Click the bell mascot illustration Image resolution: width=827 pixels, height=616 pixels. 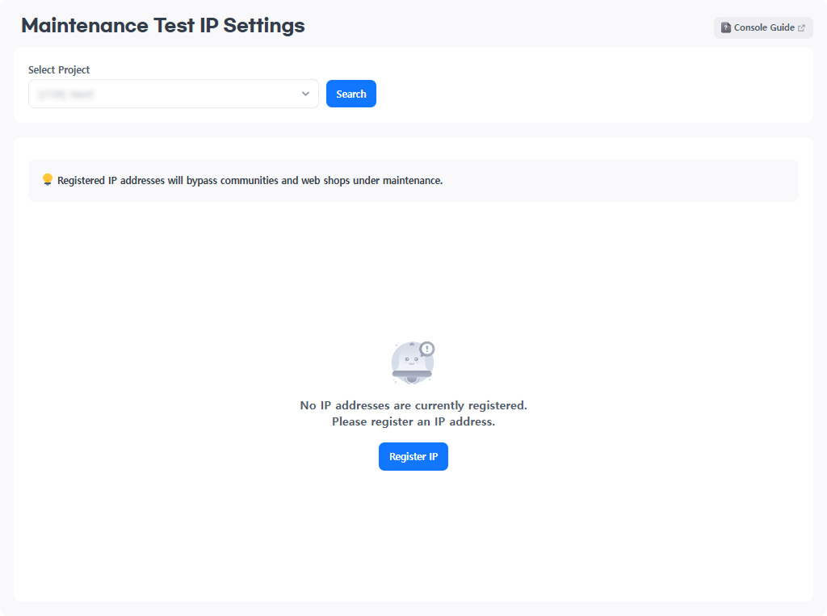point(412,363)
